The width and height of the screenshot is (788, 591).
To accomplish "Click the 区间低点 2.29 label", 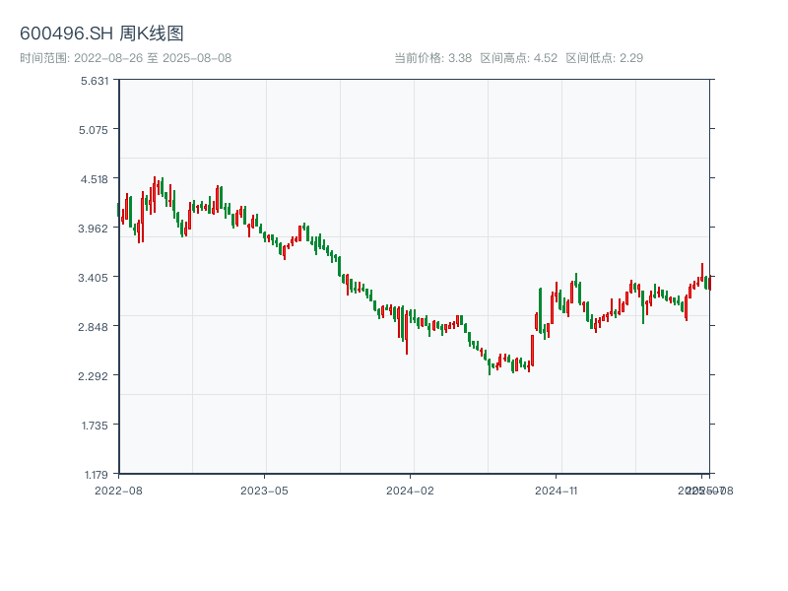I will 605,58.
